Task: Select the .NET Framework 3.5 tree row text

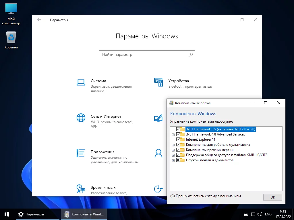Action: coord(220,129)
